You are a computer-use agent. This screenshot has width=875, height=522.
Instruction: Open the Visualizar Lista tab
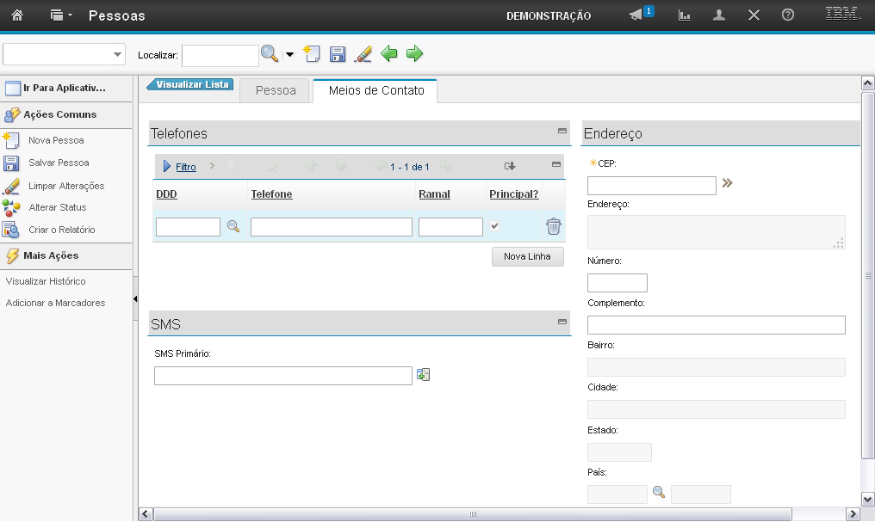[x=191, y=84]
